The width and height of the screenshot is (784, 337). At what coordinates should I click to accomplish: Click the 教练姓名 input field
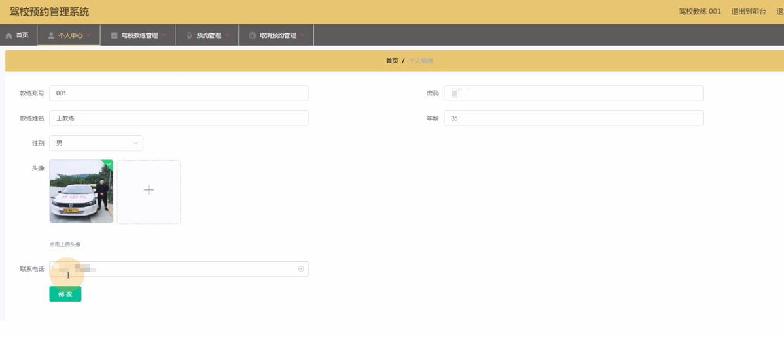[179, 118]
